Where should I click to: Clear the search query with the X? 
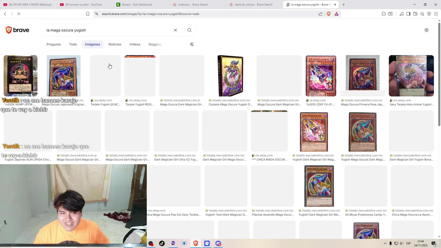pyautogui.click(x=175, y=30)
